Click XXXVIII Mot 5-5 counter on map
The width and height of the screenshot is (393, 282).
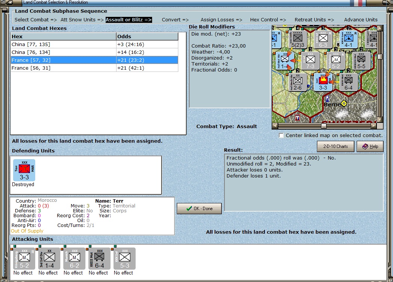(x=361, y=61)
